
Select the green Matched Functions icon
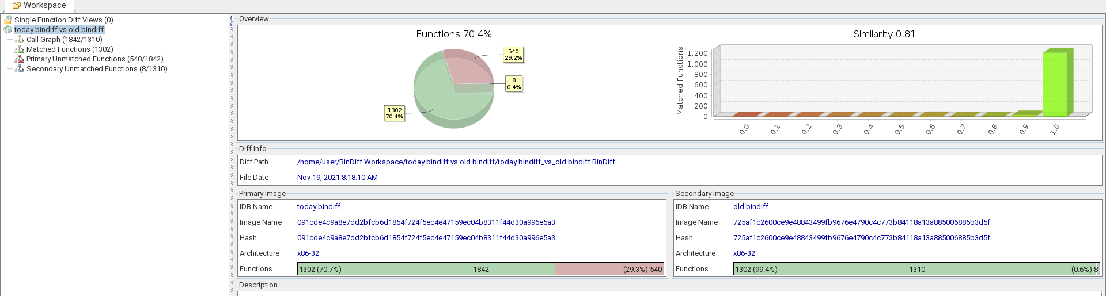[20, 49]
